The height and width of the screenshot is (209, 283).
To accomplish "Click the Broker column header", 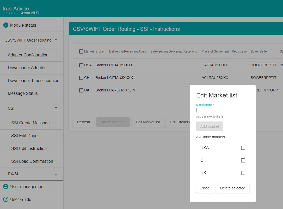I will point(100,51).
